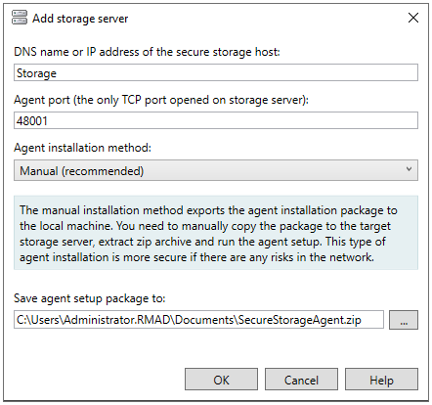Viewport: 432px width, 405px height.
Task: Open the Help button for this dialog
Action: [x=381, y=380]
